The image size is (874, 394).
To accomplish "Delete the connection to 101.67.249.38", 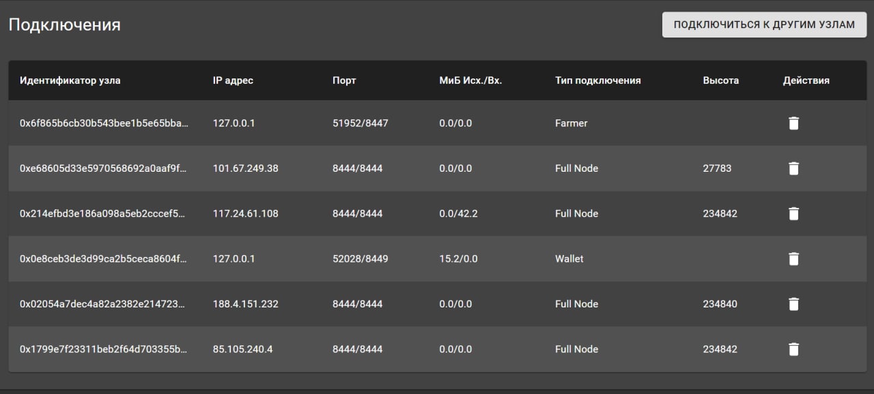I will click(793, 168).
